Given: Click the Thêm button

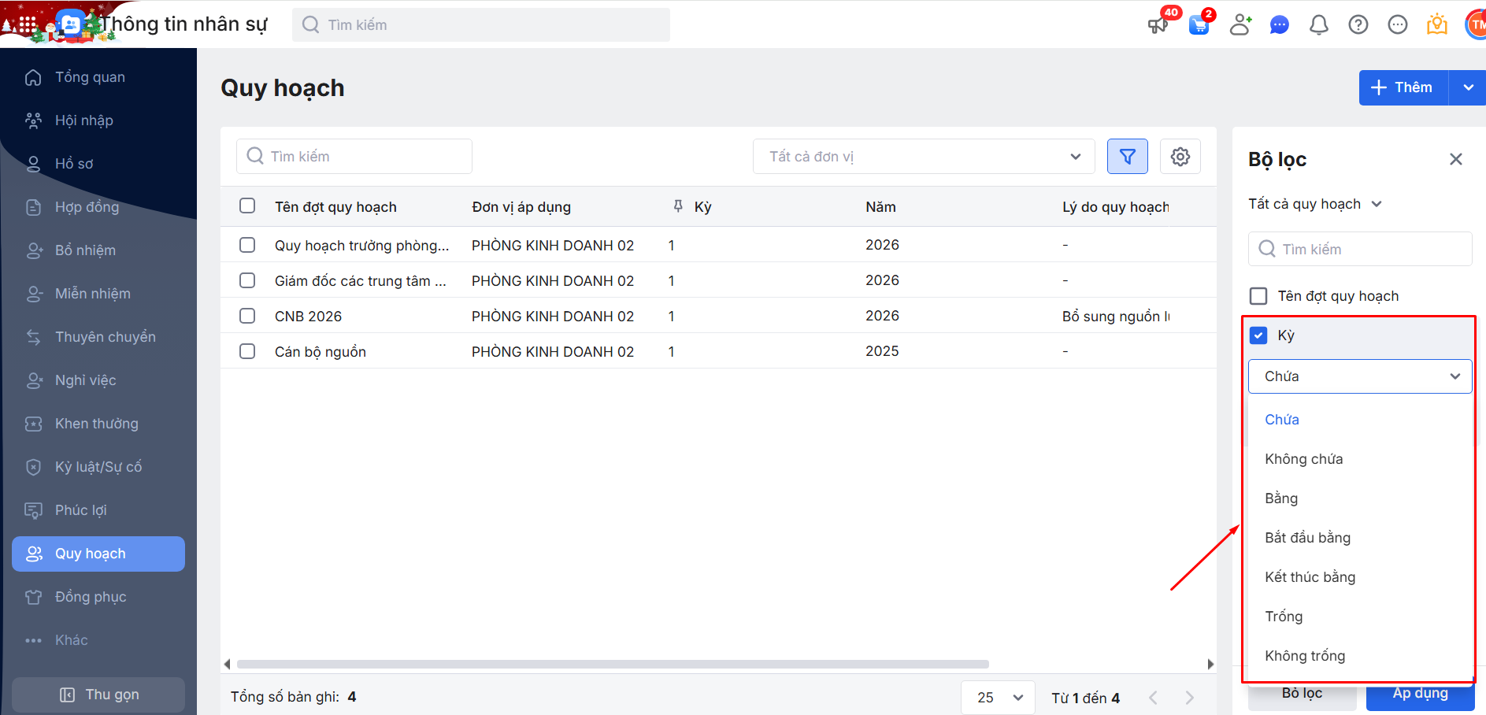Looking at the screenshot, I should [1403, 87].
